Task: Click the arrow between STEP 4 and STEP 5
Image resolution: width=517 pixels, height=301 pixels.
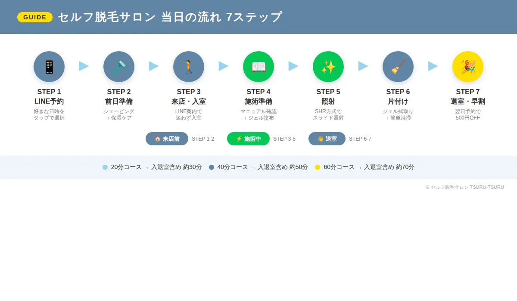Action: 293,66
